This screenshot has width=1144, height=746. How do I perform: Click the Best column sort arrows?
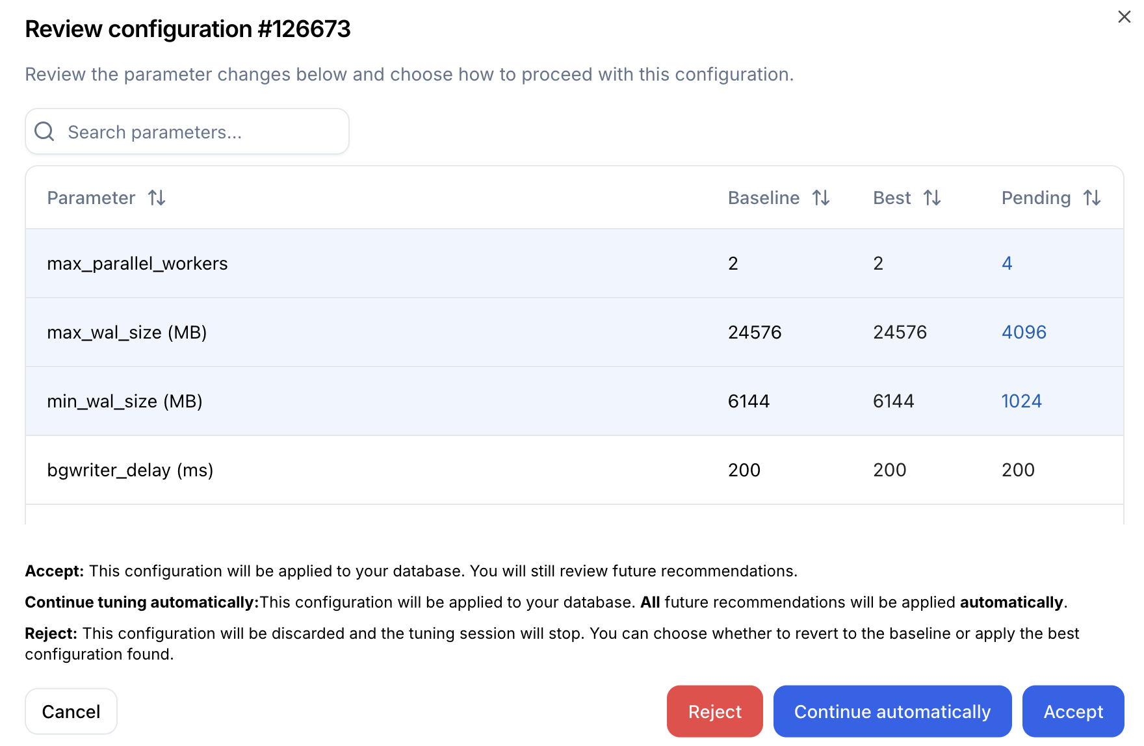932,198
